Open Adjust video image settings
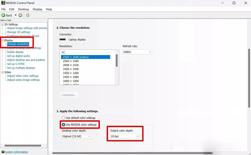The width and height of the screenshot is (251, 155). [x=23, y=80]
